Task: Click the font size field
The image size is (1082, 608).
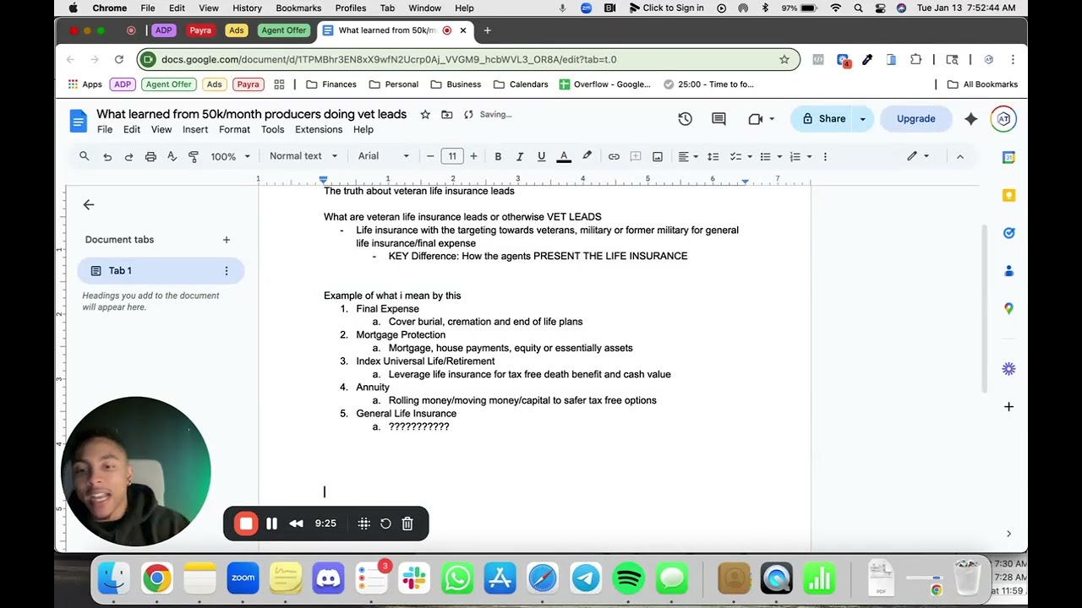Action: [x=452, y=156]
